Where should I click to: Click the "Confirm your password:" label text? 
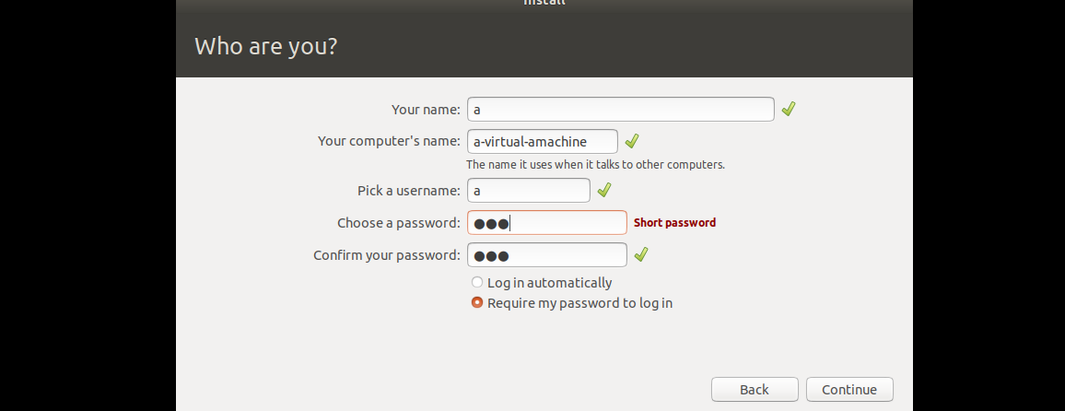coord(386,255)
